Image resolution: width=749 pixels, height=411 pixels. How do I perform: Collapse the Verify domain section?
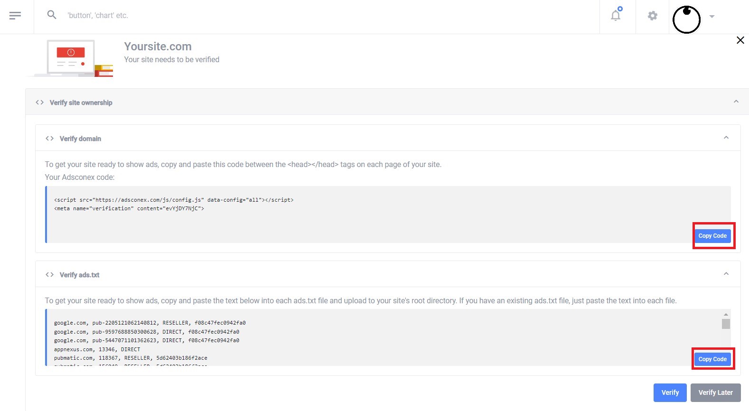[x=726, y=138]
